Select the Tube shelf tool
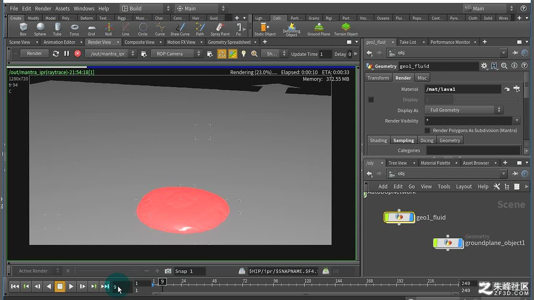This screenshot has height=300, width=534. pyautogui.click(x=57, y=30)
